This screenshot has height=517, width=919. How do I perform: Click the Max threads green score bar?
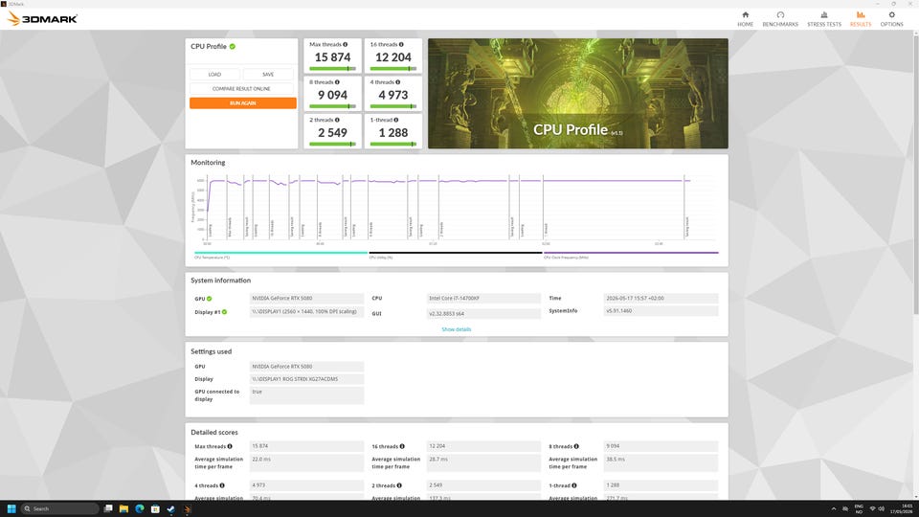point(332,69)
